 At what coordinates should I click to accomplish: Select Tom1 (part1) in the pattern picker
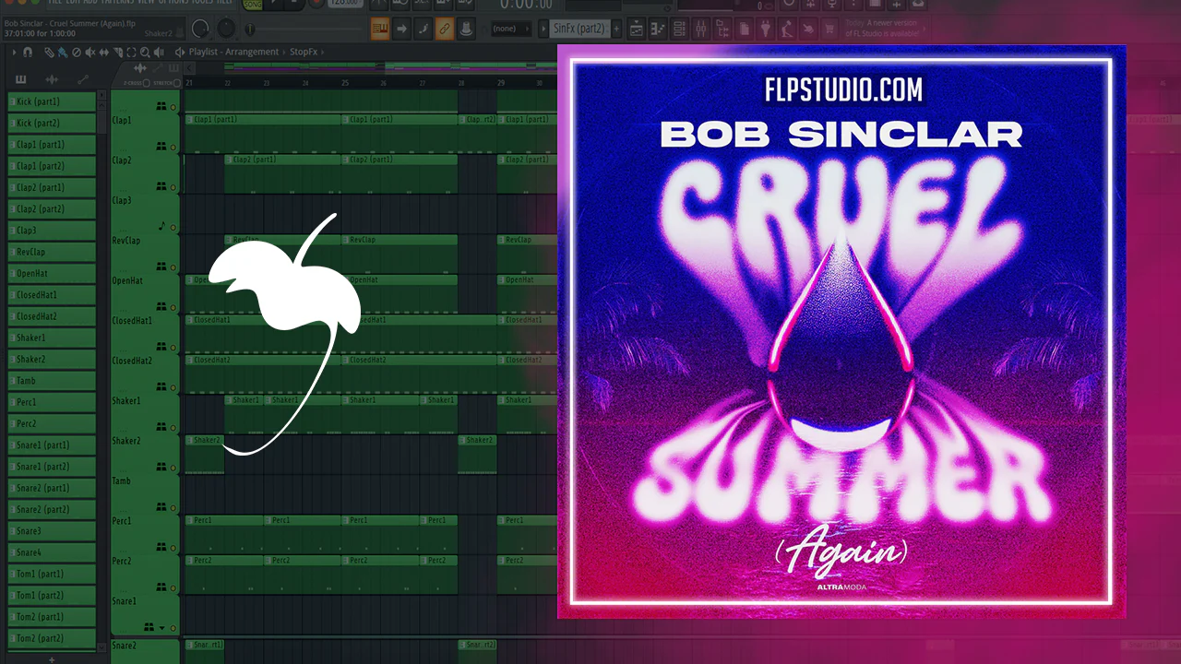click(x=52, y=574)
